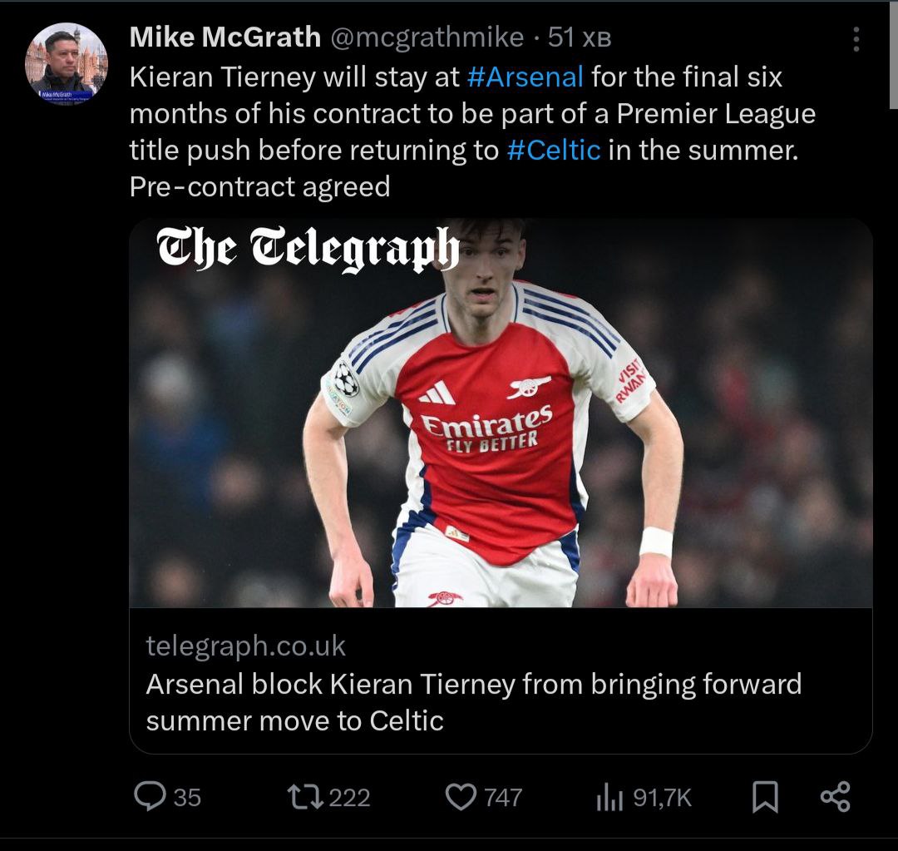This screenshot has height=851, width=898.
Task: Click the Mike McGrath display name
Action: [224, 37]
